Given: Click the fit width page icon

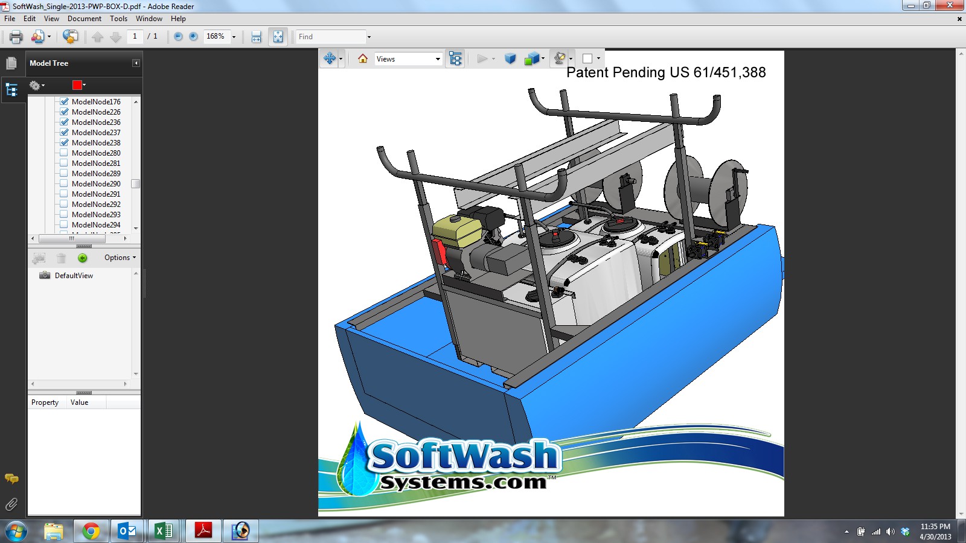Looking at the screenshot, I should (257, 37).
